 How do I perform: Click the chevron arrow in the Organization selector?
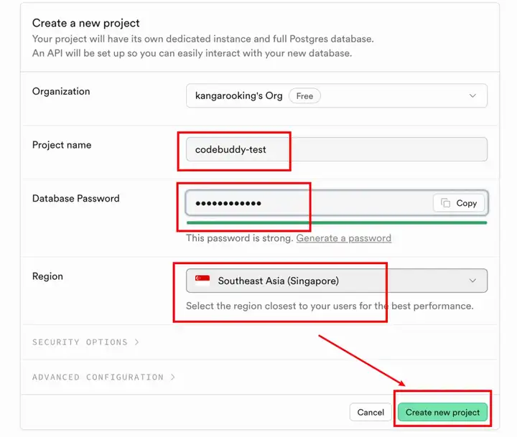[472, 95]
